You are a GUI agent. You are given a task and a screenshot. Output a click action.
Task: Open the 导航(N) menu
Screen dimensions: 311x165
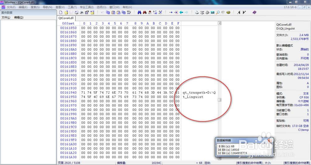pos(48,7)
